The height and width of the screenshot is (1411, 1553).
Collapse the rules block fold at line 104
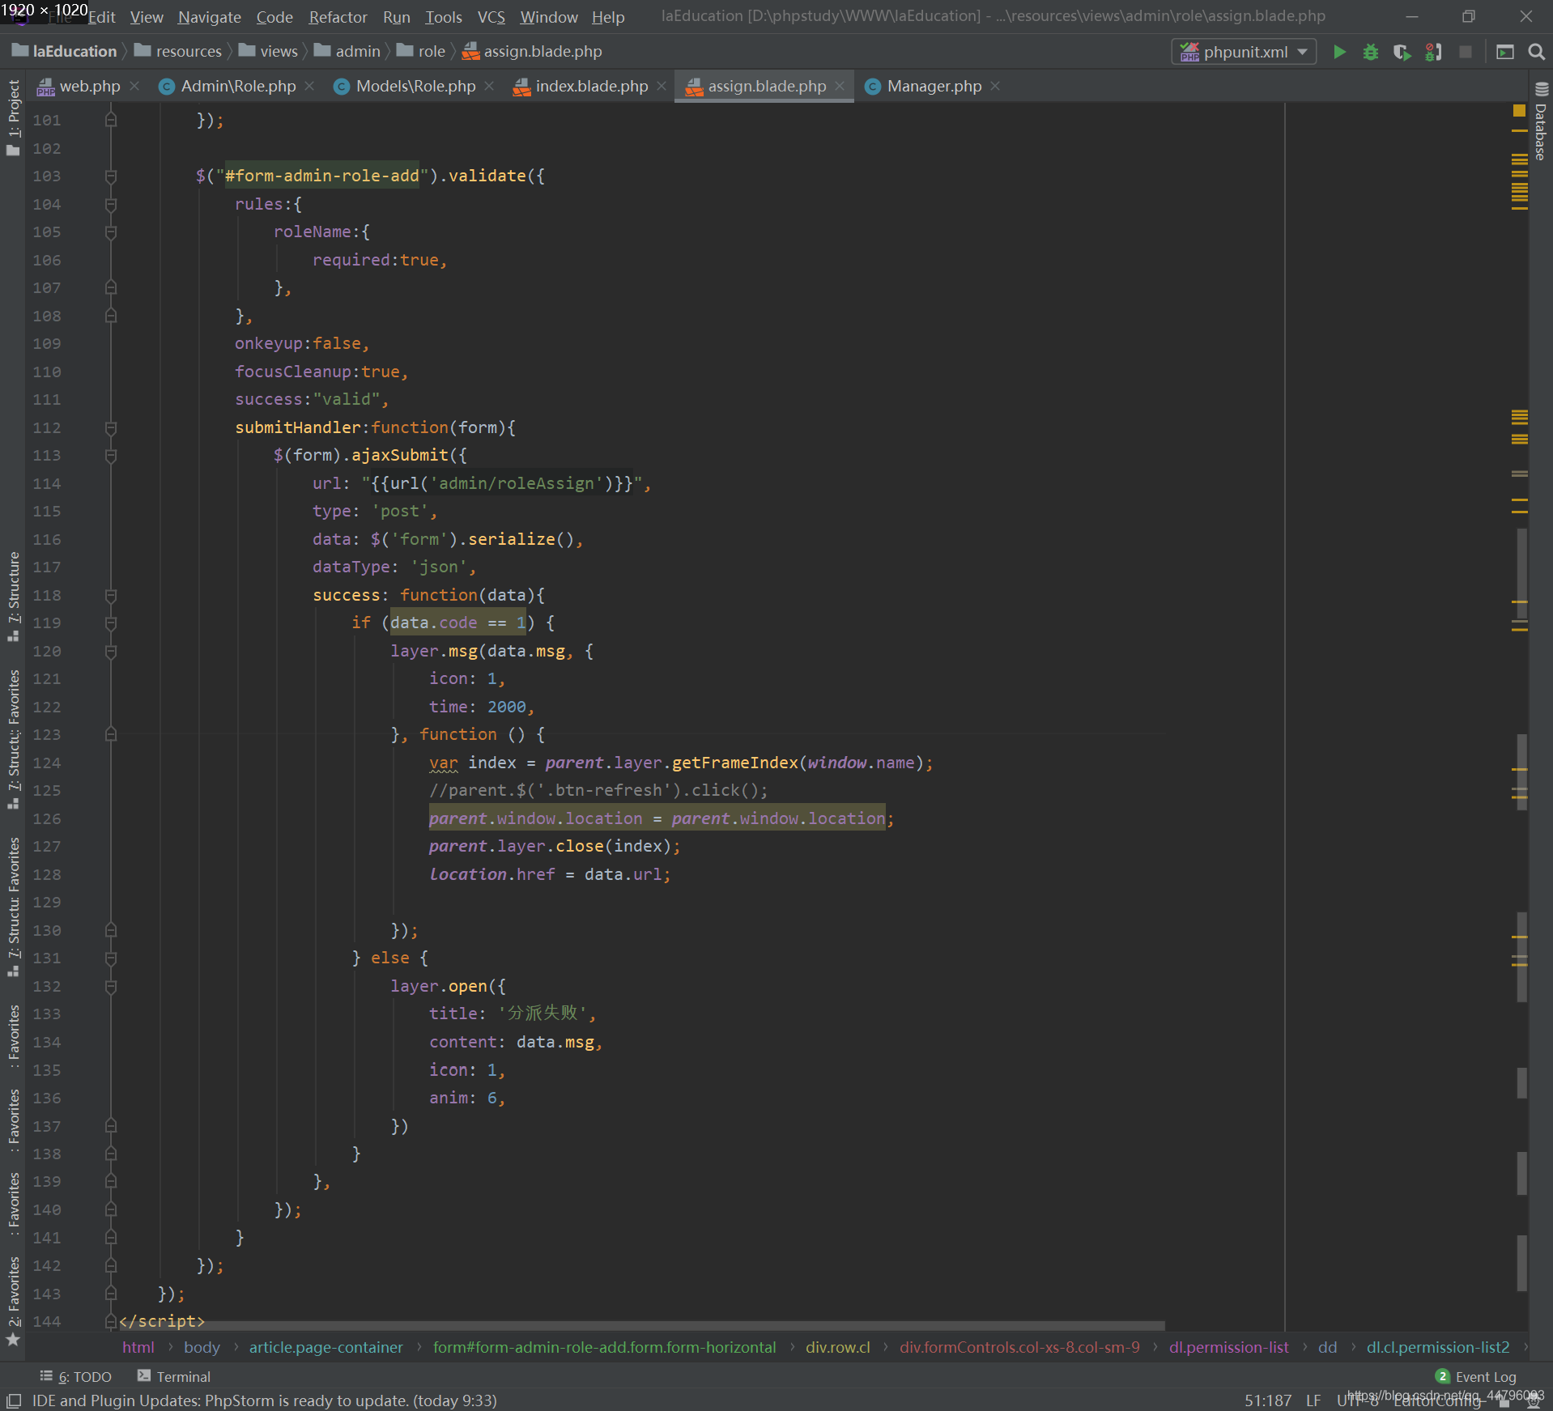coord(111,204)
